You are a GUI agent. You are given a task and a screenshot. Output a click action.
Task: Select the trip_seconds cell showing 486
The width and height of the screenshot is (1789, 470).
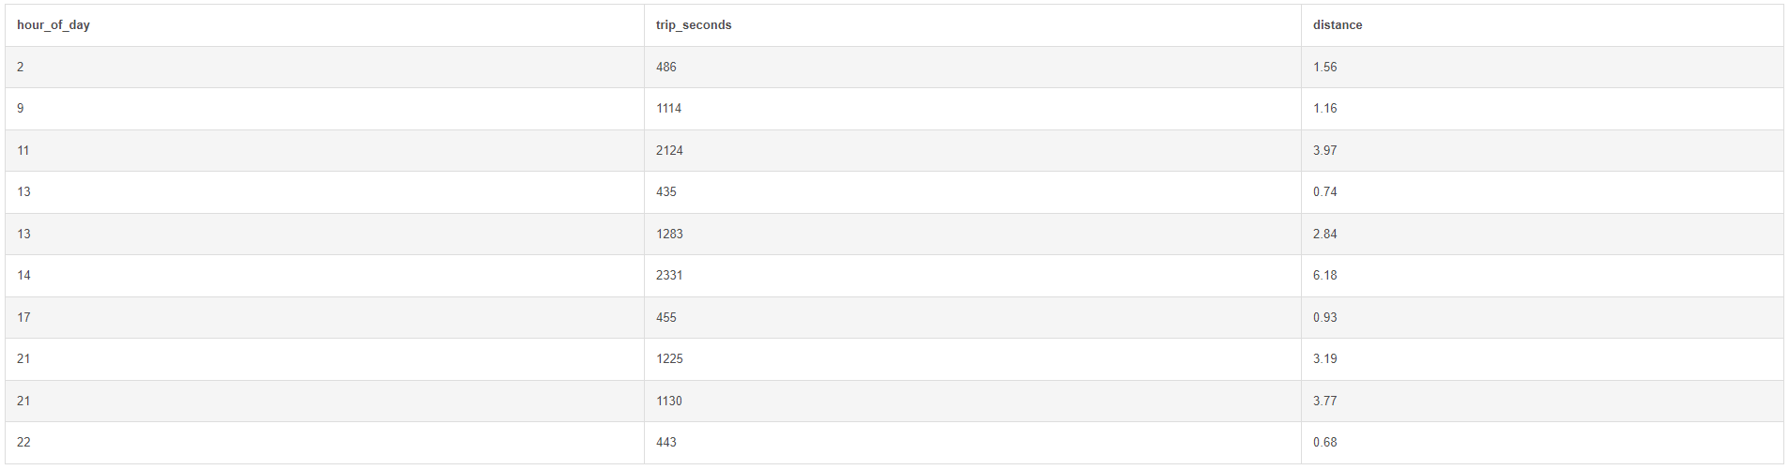[x=666, y=68]
